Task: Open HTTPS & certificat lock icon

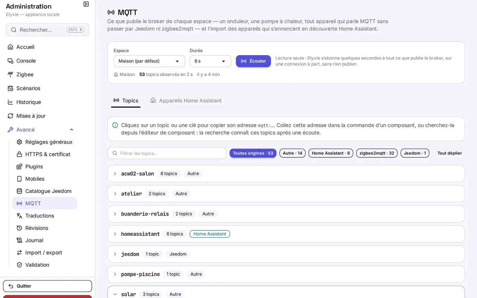Action: pos(19,154)
